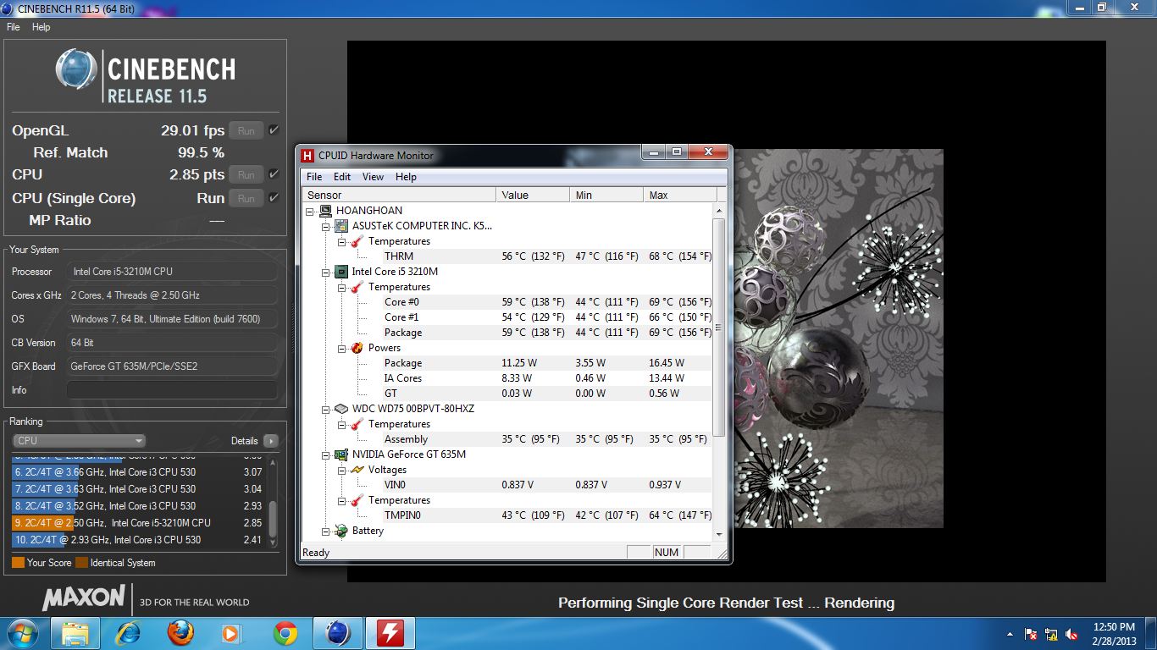Viewport: 1157px width, 650px height.
Task: Launch Firefox from the taskbar
Action: click(x=180, y=633)
